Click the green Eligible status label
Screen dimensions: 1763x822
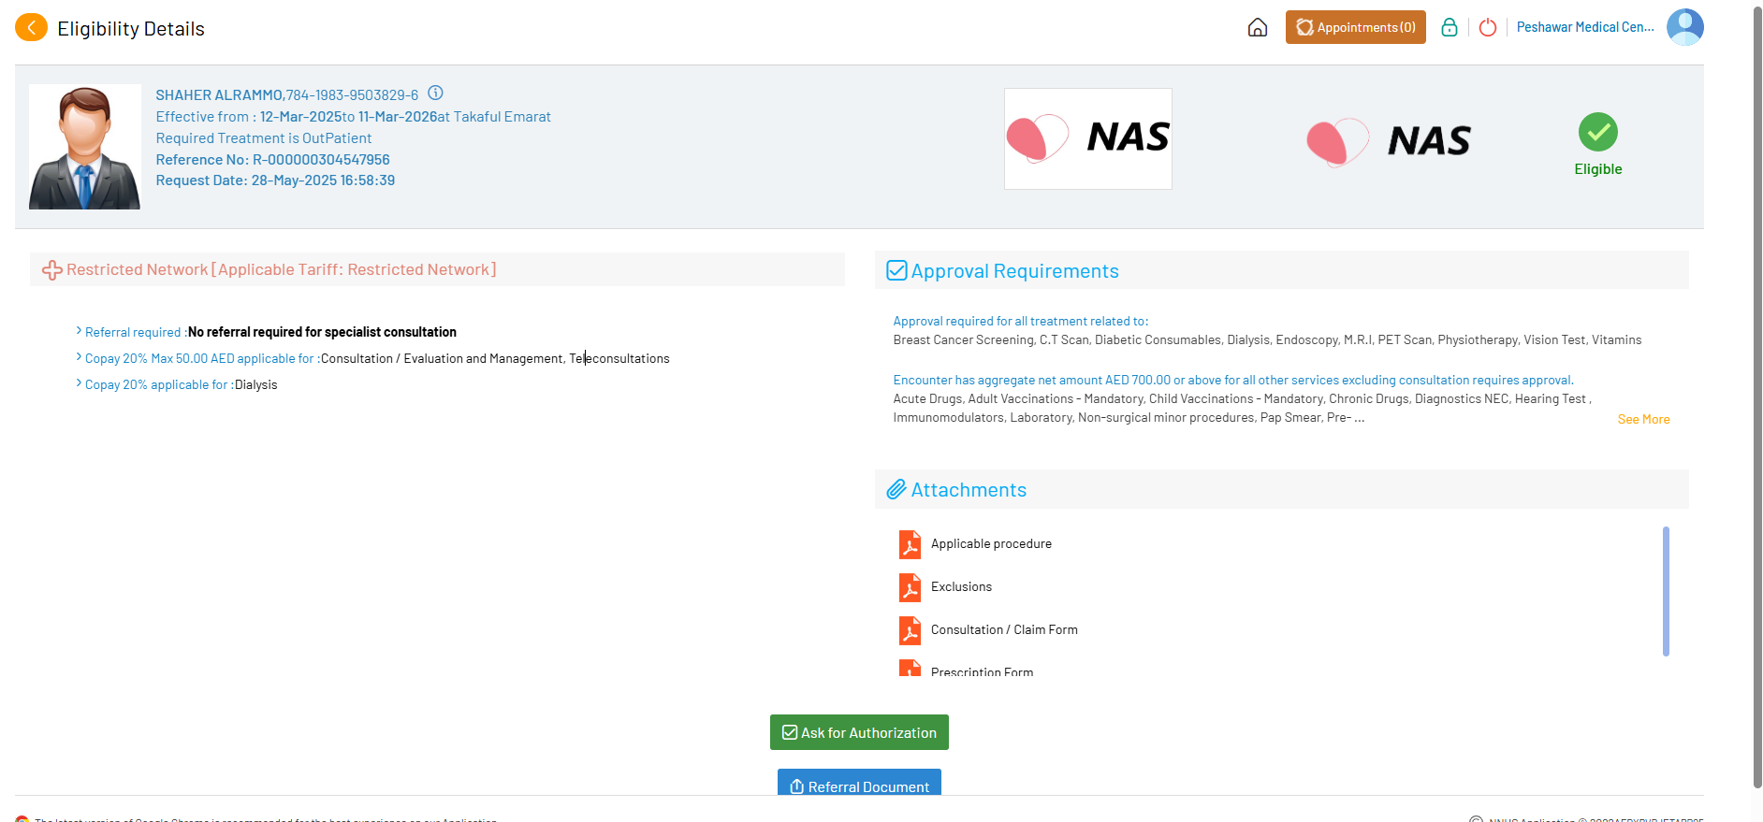(x=1598, y=169)
